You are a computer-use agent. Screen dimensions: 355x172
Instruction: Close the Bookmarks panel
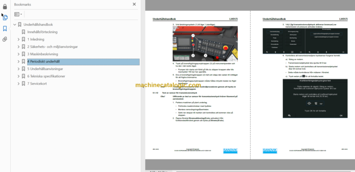coord(134,4)
